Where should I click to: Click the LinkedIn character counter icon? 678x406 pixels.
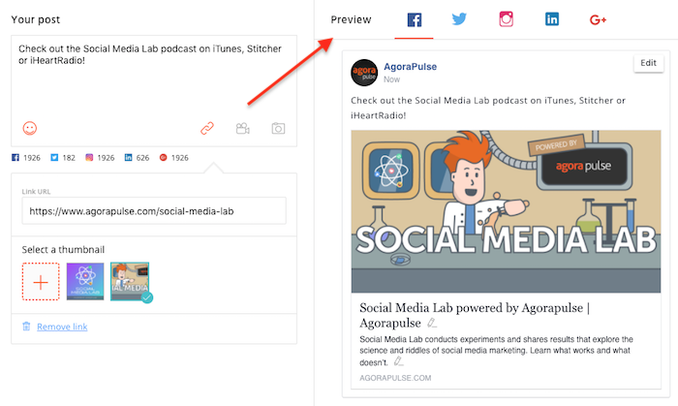click(128, 157)
